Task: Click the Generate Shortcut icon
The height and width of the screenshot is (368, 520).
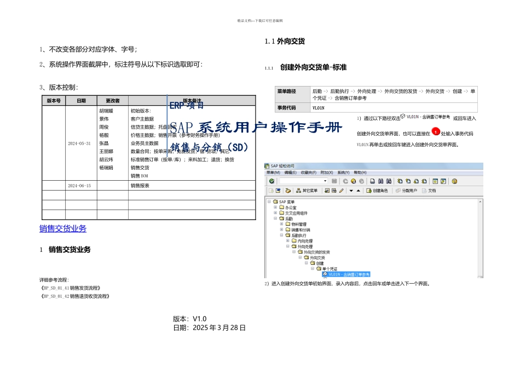Action: tap(443, 181)
